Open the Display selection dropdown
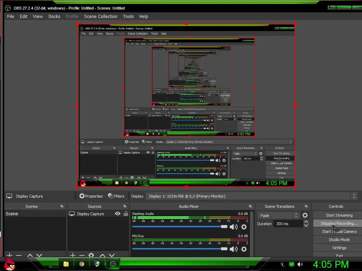 (252, 196)
